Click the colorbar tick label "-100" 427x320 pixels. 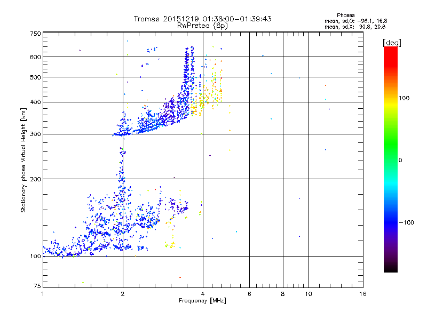406,222
